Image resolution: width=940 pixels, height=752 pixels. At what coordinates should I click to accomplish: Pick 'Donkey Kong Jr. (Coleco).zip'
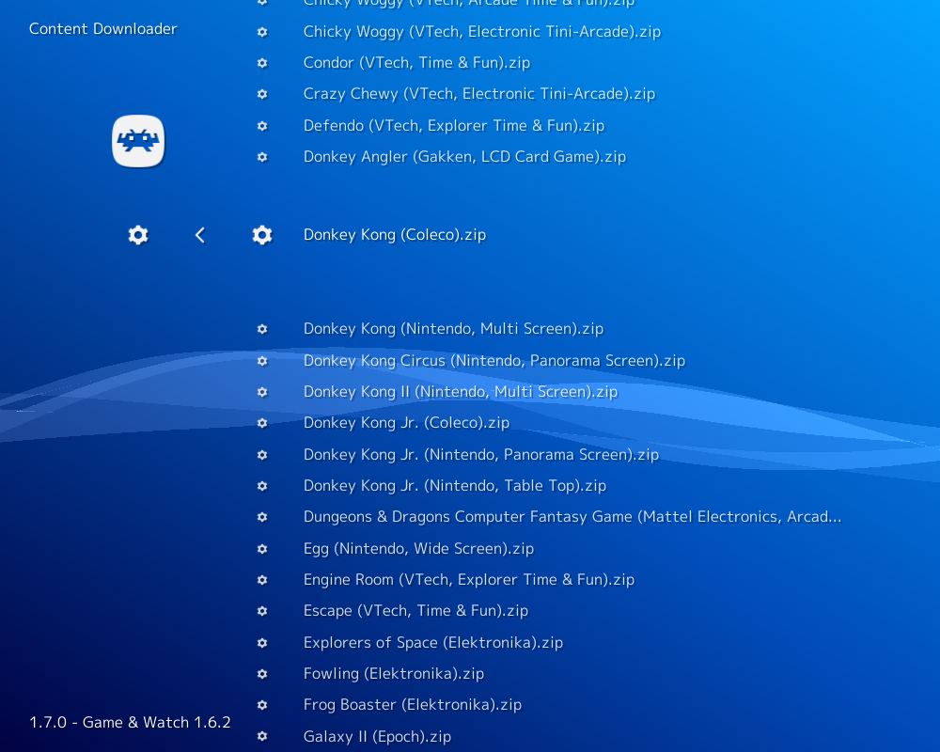tap(406, 423)
